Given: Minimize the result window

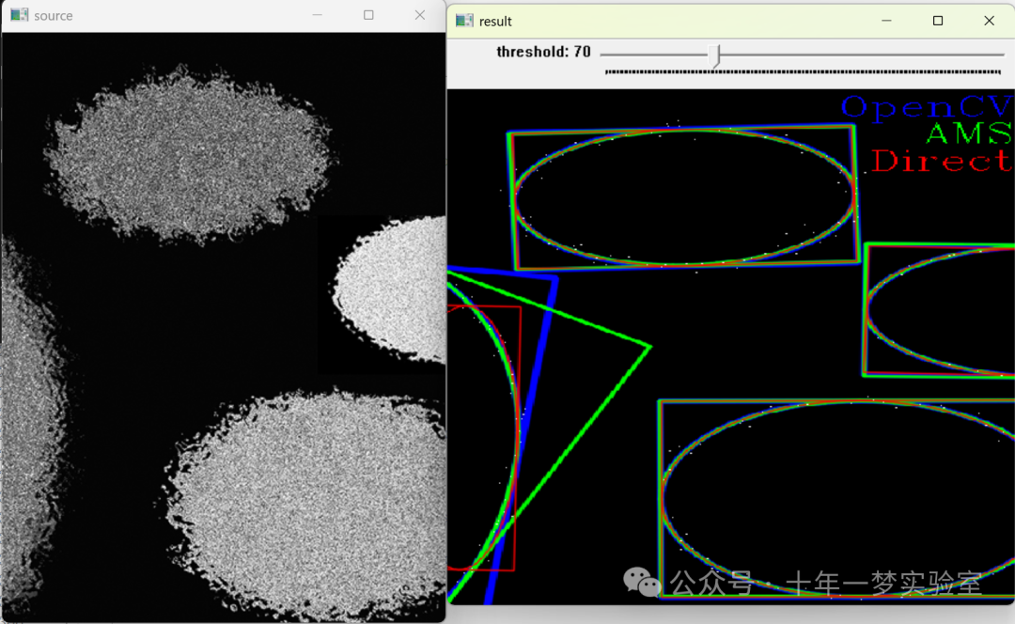Looking at the screenshot, I should [886, 21].
